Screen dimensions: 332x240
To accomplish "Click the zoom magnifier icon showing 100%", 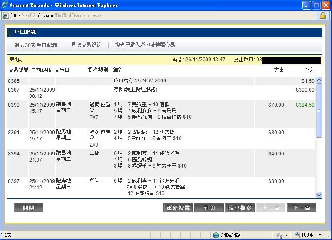I will (x=298, y=235).
